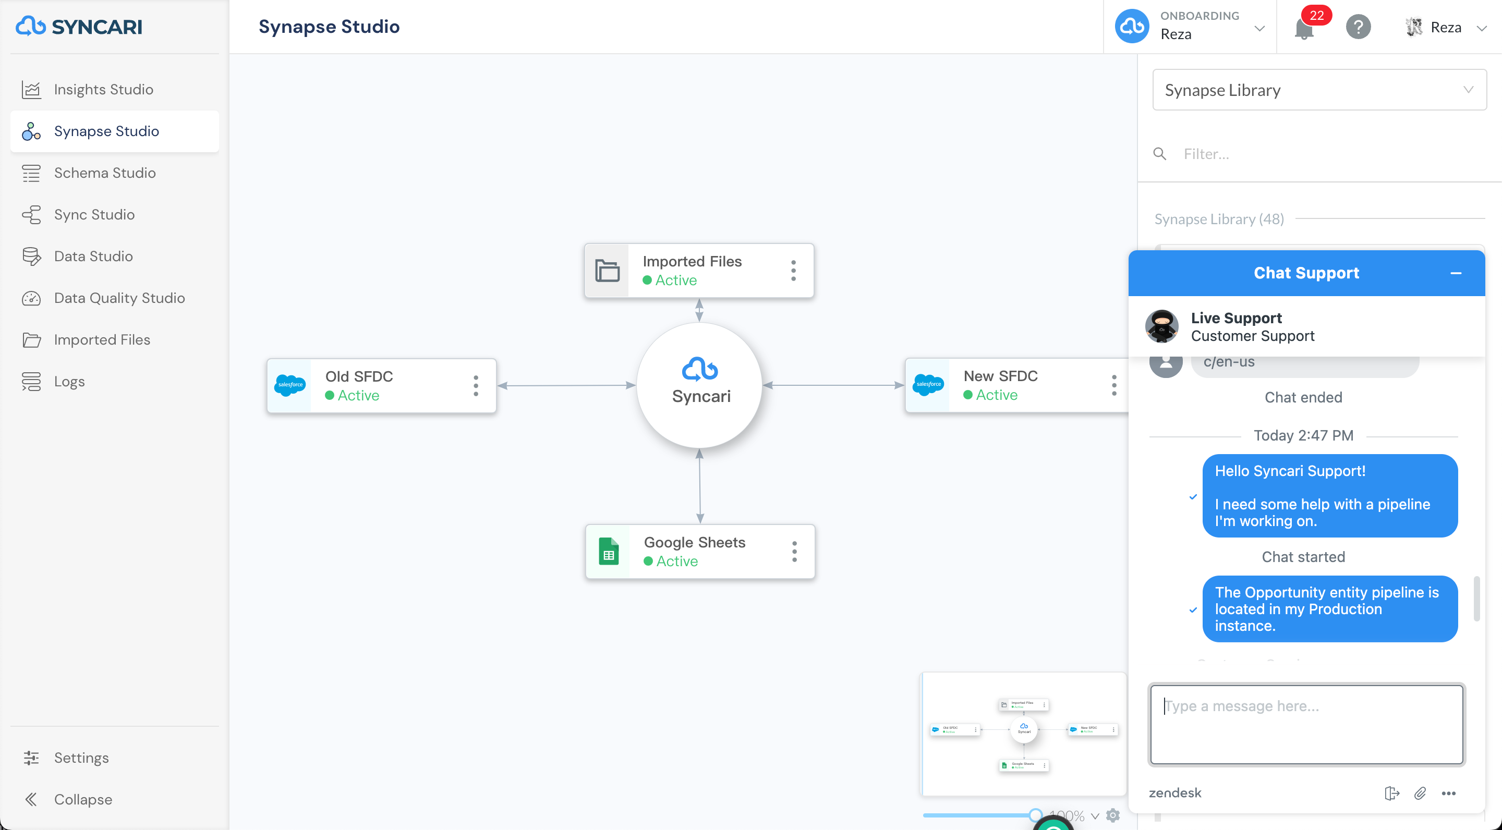Click the 'Today 2:47 PM' timestamp
Viewport: 1502px width, 830px height.
(x=1303, y=435)
